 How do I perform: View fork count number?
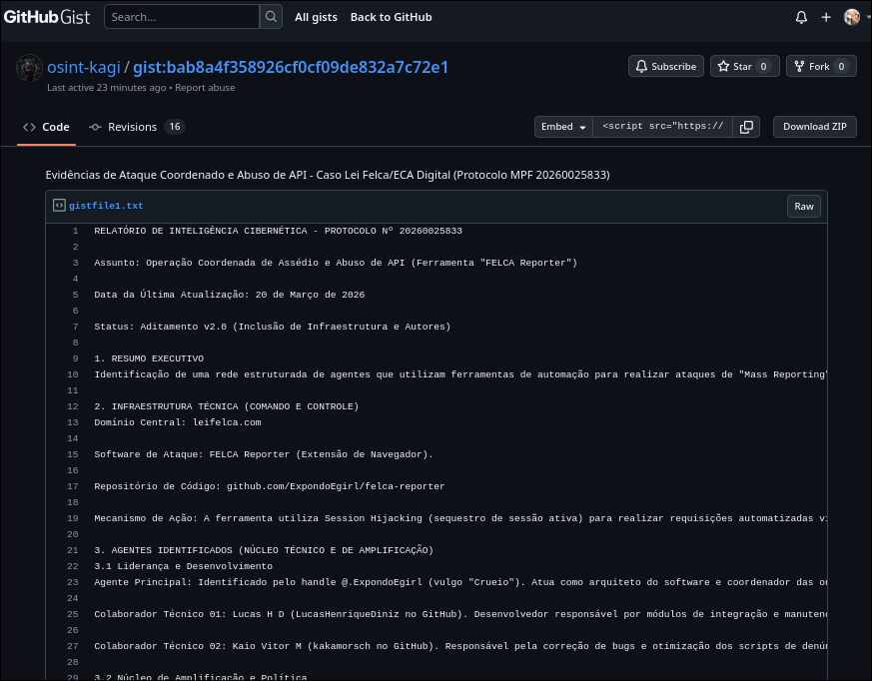click(841, 66)
